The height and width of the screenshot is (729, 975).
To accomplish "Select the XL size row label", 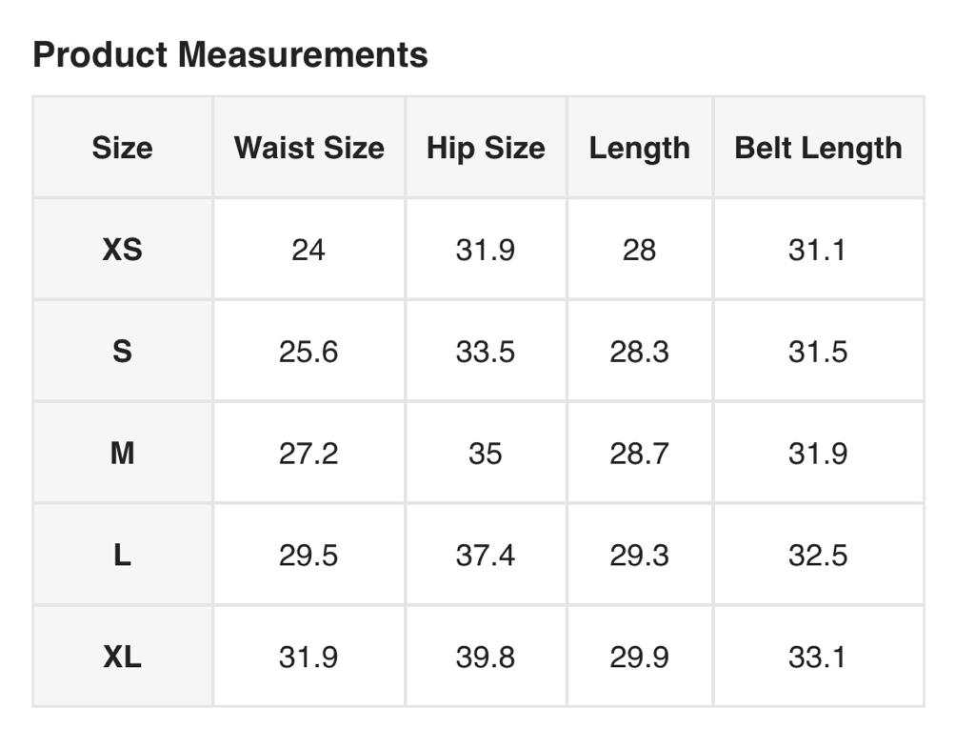I will tap(122, 658).
